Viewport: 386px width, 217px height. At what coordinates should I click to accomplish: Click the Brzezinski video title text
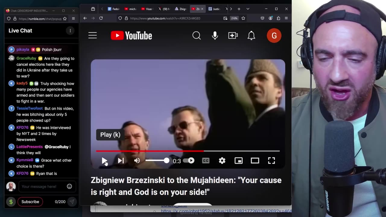[x=186, y=186]
